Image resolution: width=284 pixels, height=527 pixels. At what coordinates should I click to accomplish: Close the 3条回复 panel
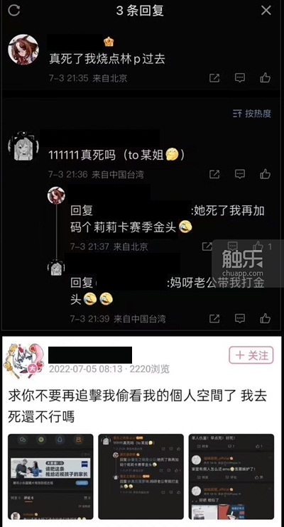266,11
